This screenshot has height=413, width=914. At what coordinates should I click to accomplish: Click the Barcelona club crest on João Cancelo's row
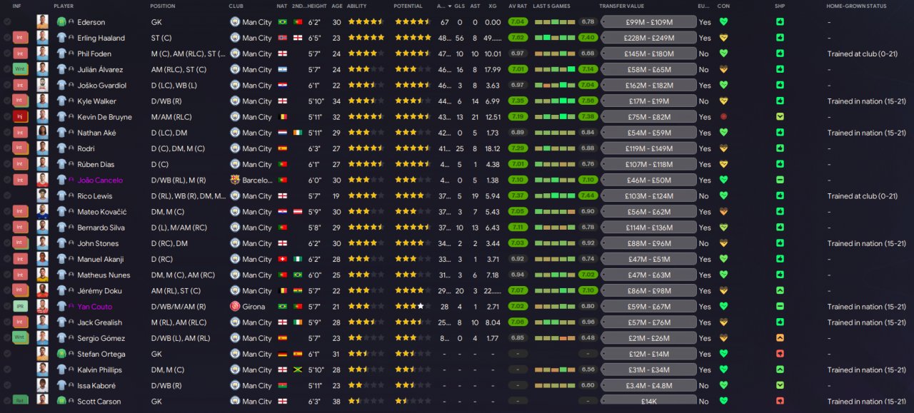(x=235, y=180)
